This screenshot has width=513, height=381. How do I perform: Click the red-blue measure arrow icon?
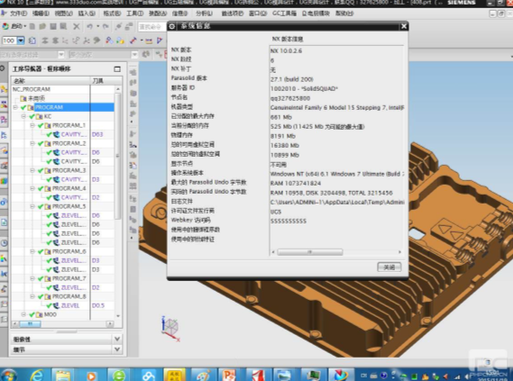(x=133, y=41)
